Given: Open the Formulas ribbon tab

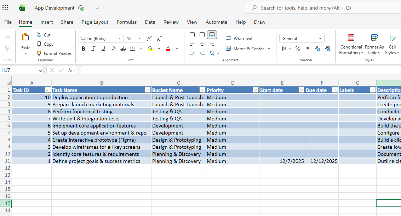Looking at the screenshot, I should coord(127,22).
